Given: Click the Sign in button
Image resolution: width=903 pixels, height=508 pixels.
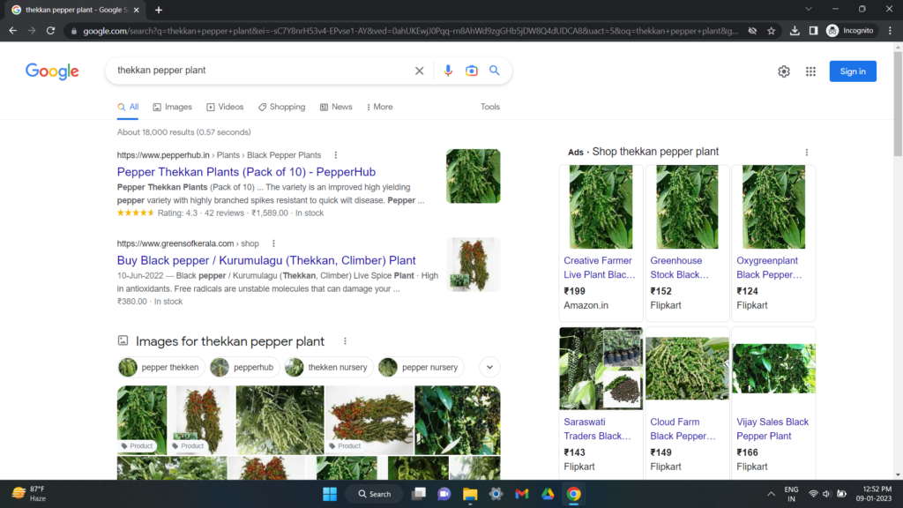Looking at the screenshot, I should click(x=853, y=71).
